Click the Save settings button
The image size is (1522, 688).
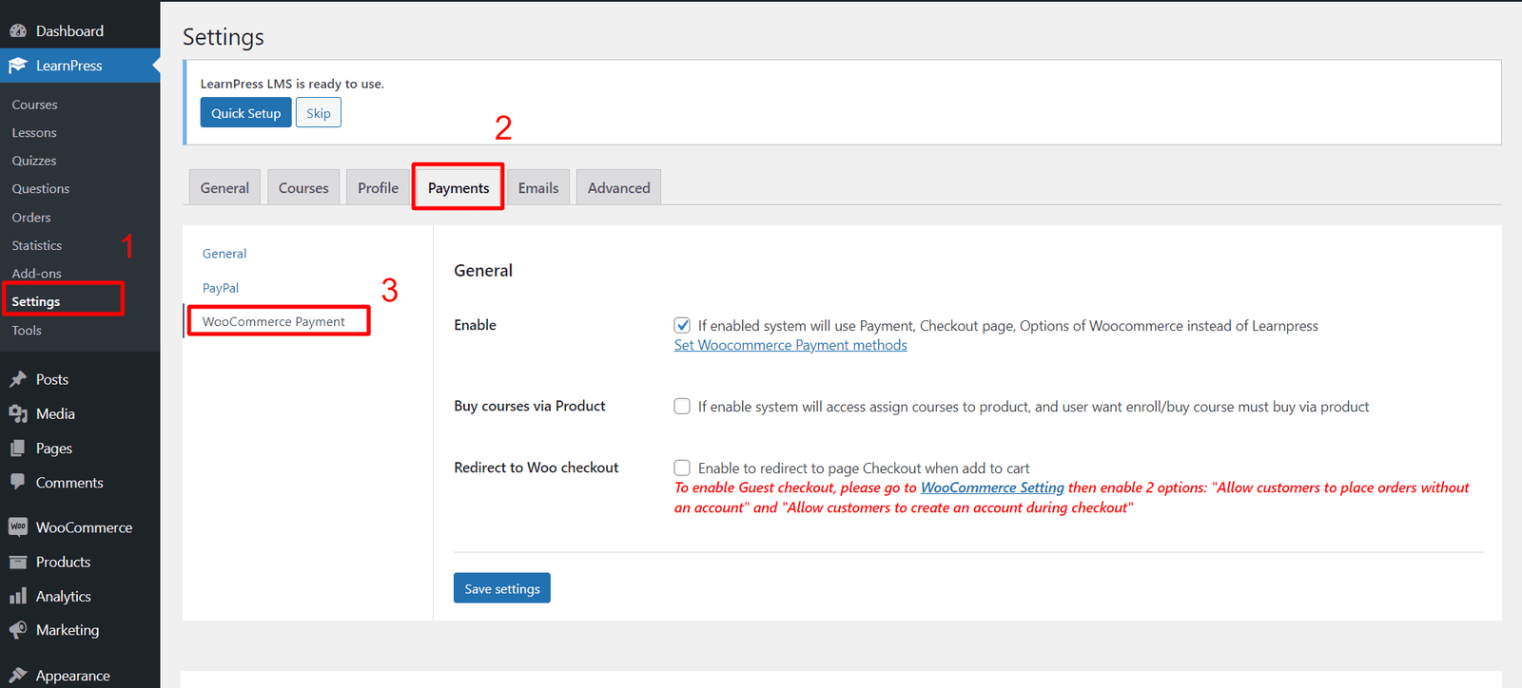[x=501, y=588]
